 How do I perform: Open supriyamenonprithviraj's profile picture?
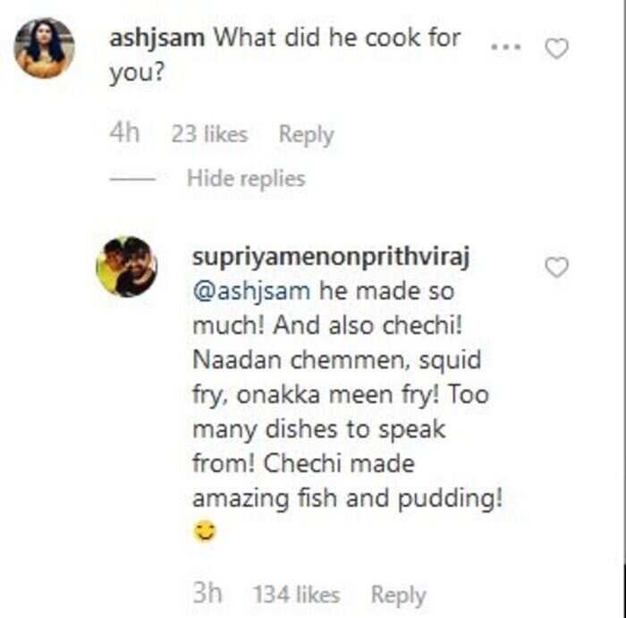coord(127,267)
